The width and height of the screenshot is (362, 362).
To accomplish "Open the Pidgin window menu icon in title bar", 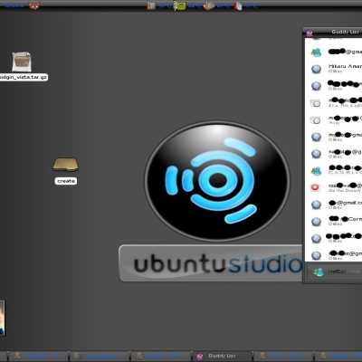I will click(x=310, y=33).
